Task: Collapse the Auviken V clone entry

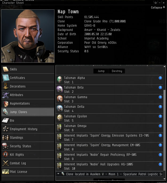Action: pyautogui.click(x=58, y=174)
